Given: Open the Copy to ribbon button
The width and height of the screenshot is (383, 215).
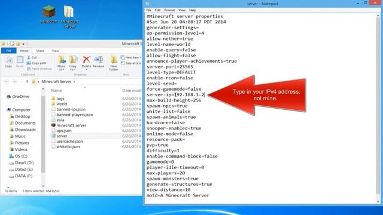Looking at the screenshot, I should [x=73, y=63].
